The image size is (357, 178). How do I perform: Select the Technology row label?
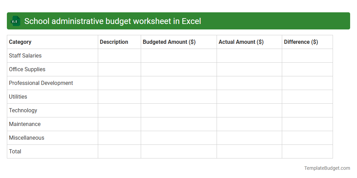(23, 110)
